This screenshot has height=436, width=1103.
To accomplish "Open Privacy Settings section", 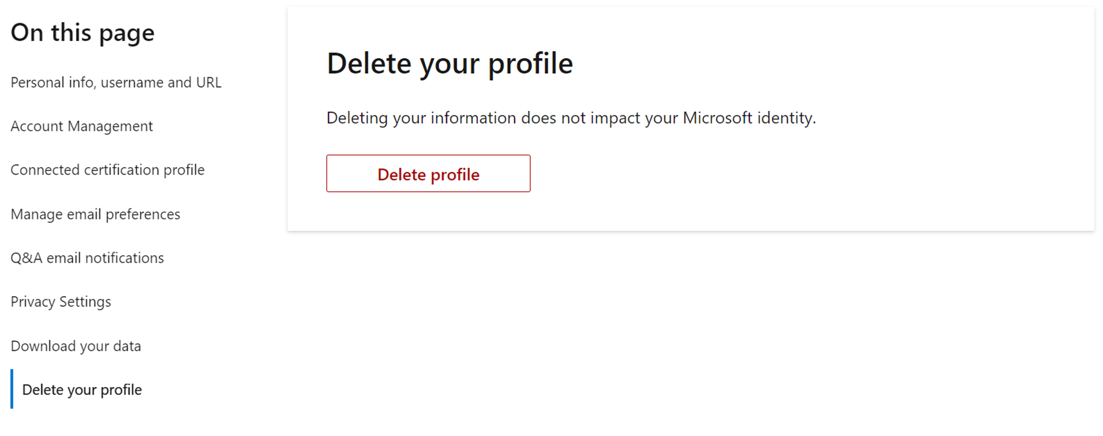I will tap(61, 301).
